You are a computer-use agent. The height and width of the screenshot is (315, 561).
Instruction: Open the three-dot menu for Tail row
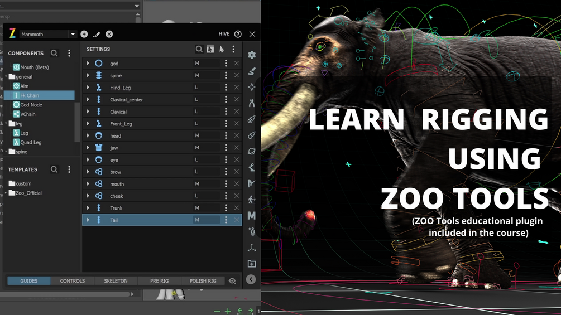[226, 220]
